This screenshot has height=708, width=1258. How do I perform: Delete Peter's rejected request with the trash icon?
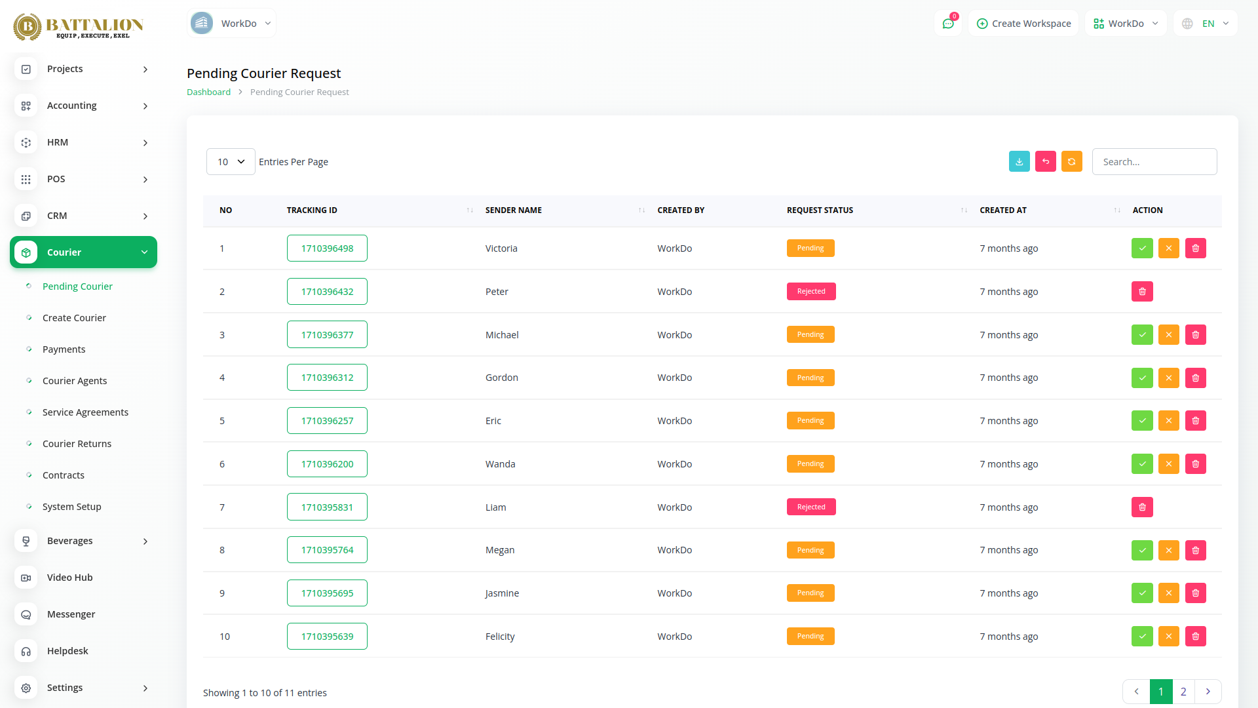(1142, 292)
